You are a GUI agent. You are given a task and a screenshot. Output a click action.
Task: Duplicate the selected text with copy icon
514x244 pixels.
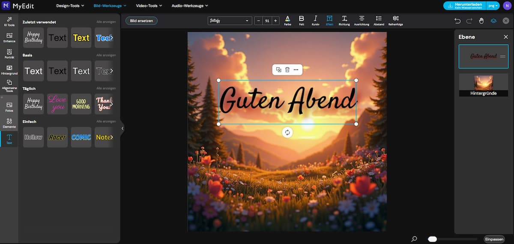(279, 69)
